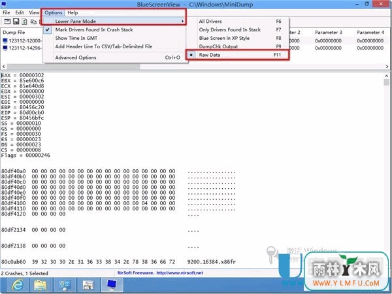Click the horizontal scrollbar left arrow
The width and height of the screenshot is (392, 294).
[x=3, y=67]
